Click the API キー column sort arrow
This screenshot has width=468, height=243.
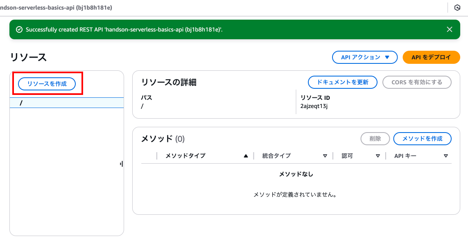[x=445, y=156]
